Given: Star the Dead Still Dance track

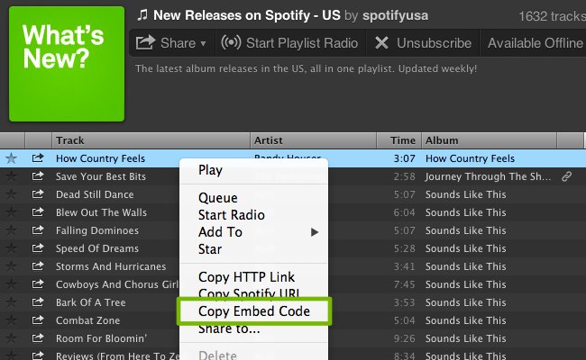Looking at the screenshot, I should click(x=11, y=194).
